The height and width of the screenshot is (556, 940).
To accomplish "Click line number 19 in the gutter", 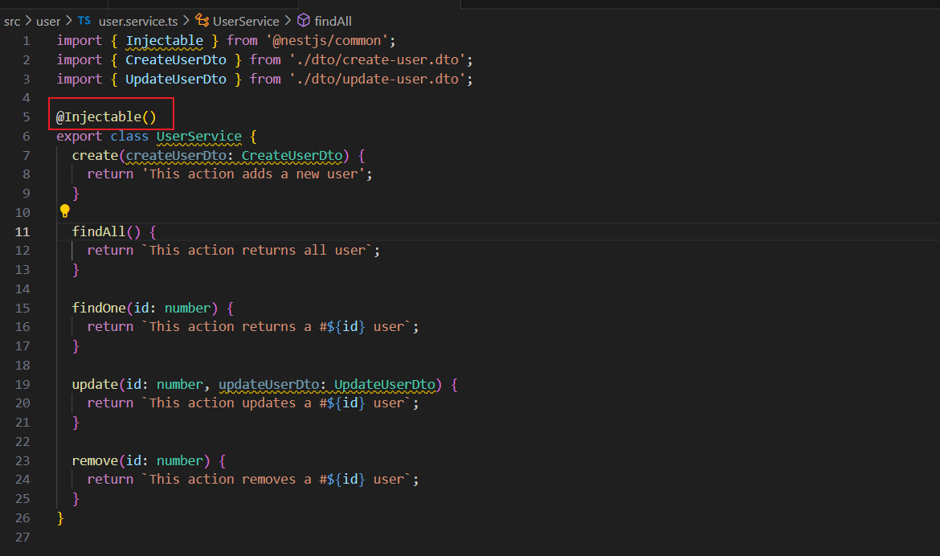I will [22, 384].
